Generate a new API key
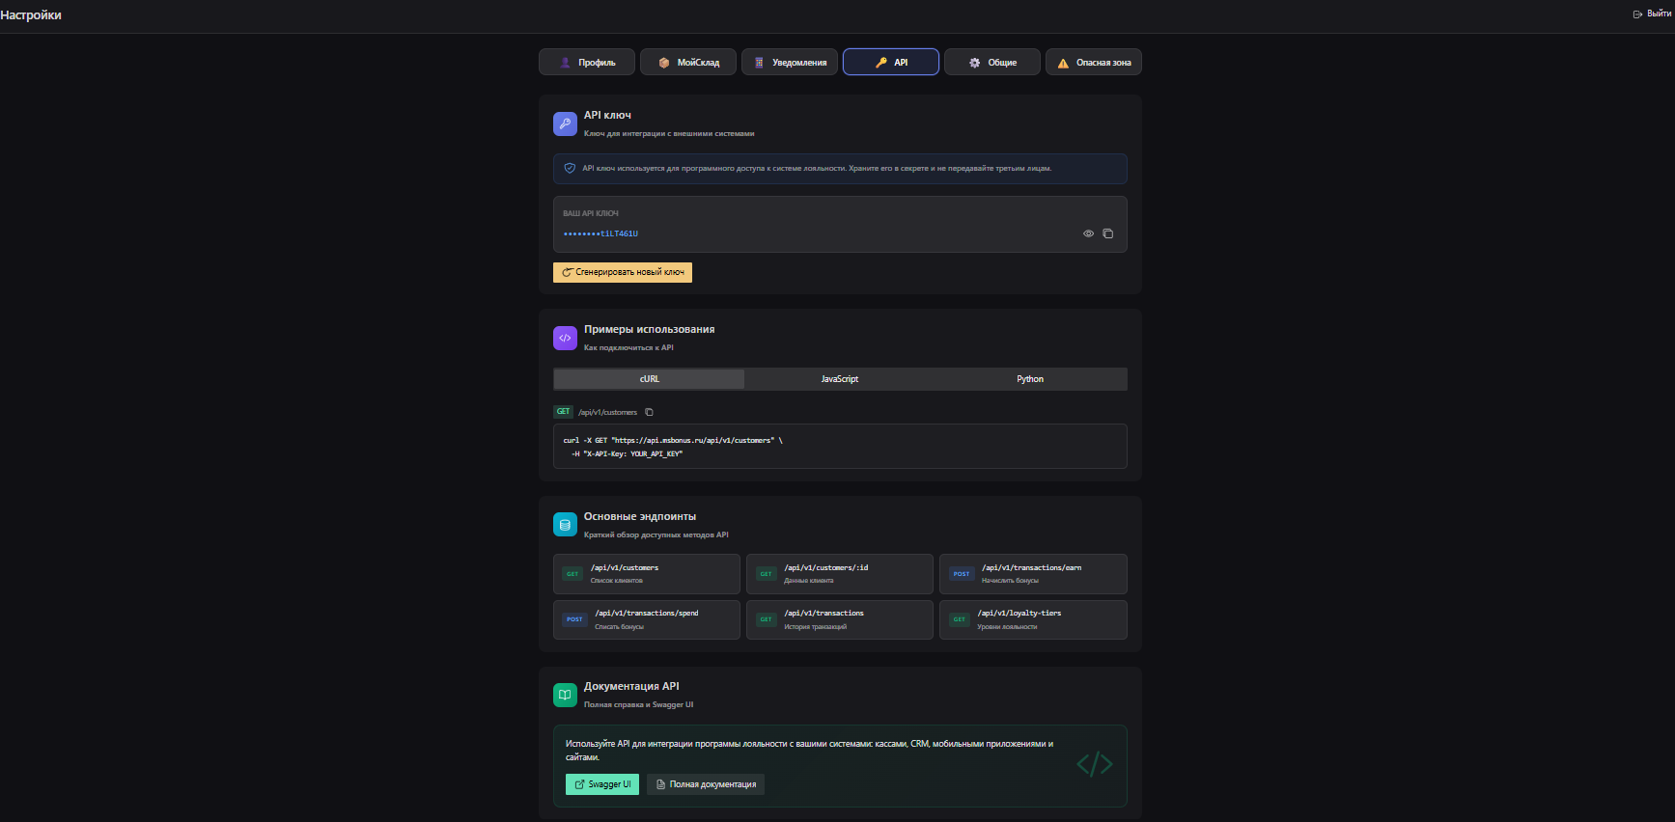 point(623,272)
